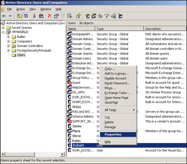Click the Filter funnel toolbar icon
Image resolution: width=187 pixels, height=164 pixels.
click(x=107, y=16)
